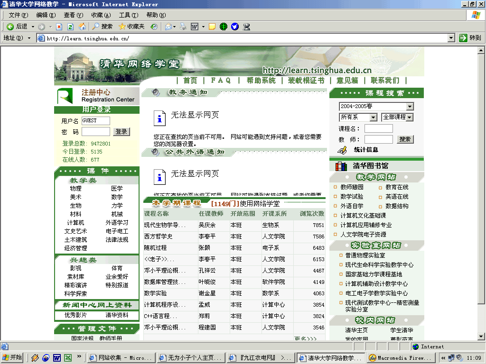This screenshot has width=486, height=364.
Task: Click the Mail envelope icon
Action: (168, 27)
